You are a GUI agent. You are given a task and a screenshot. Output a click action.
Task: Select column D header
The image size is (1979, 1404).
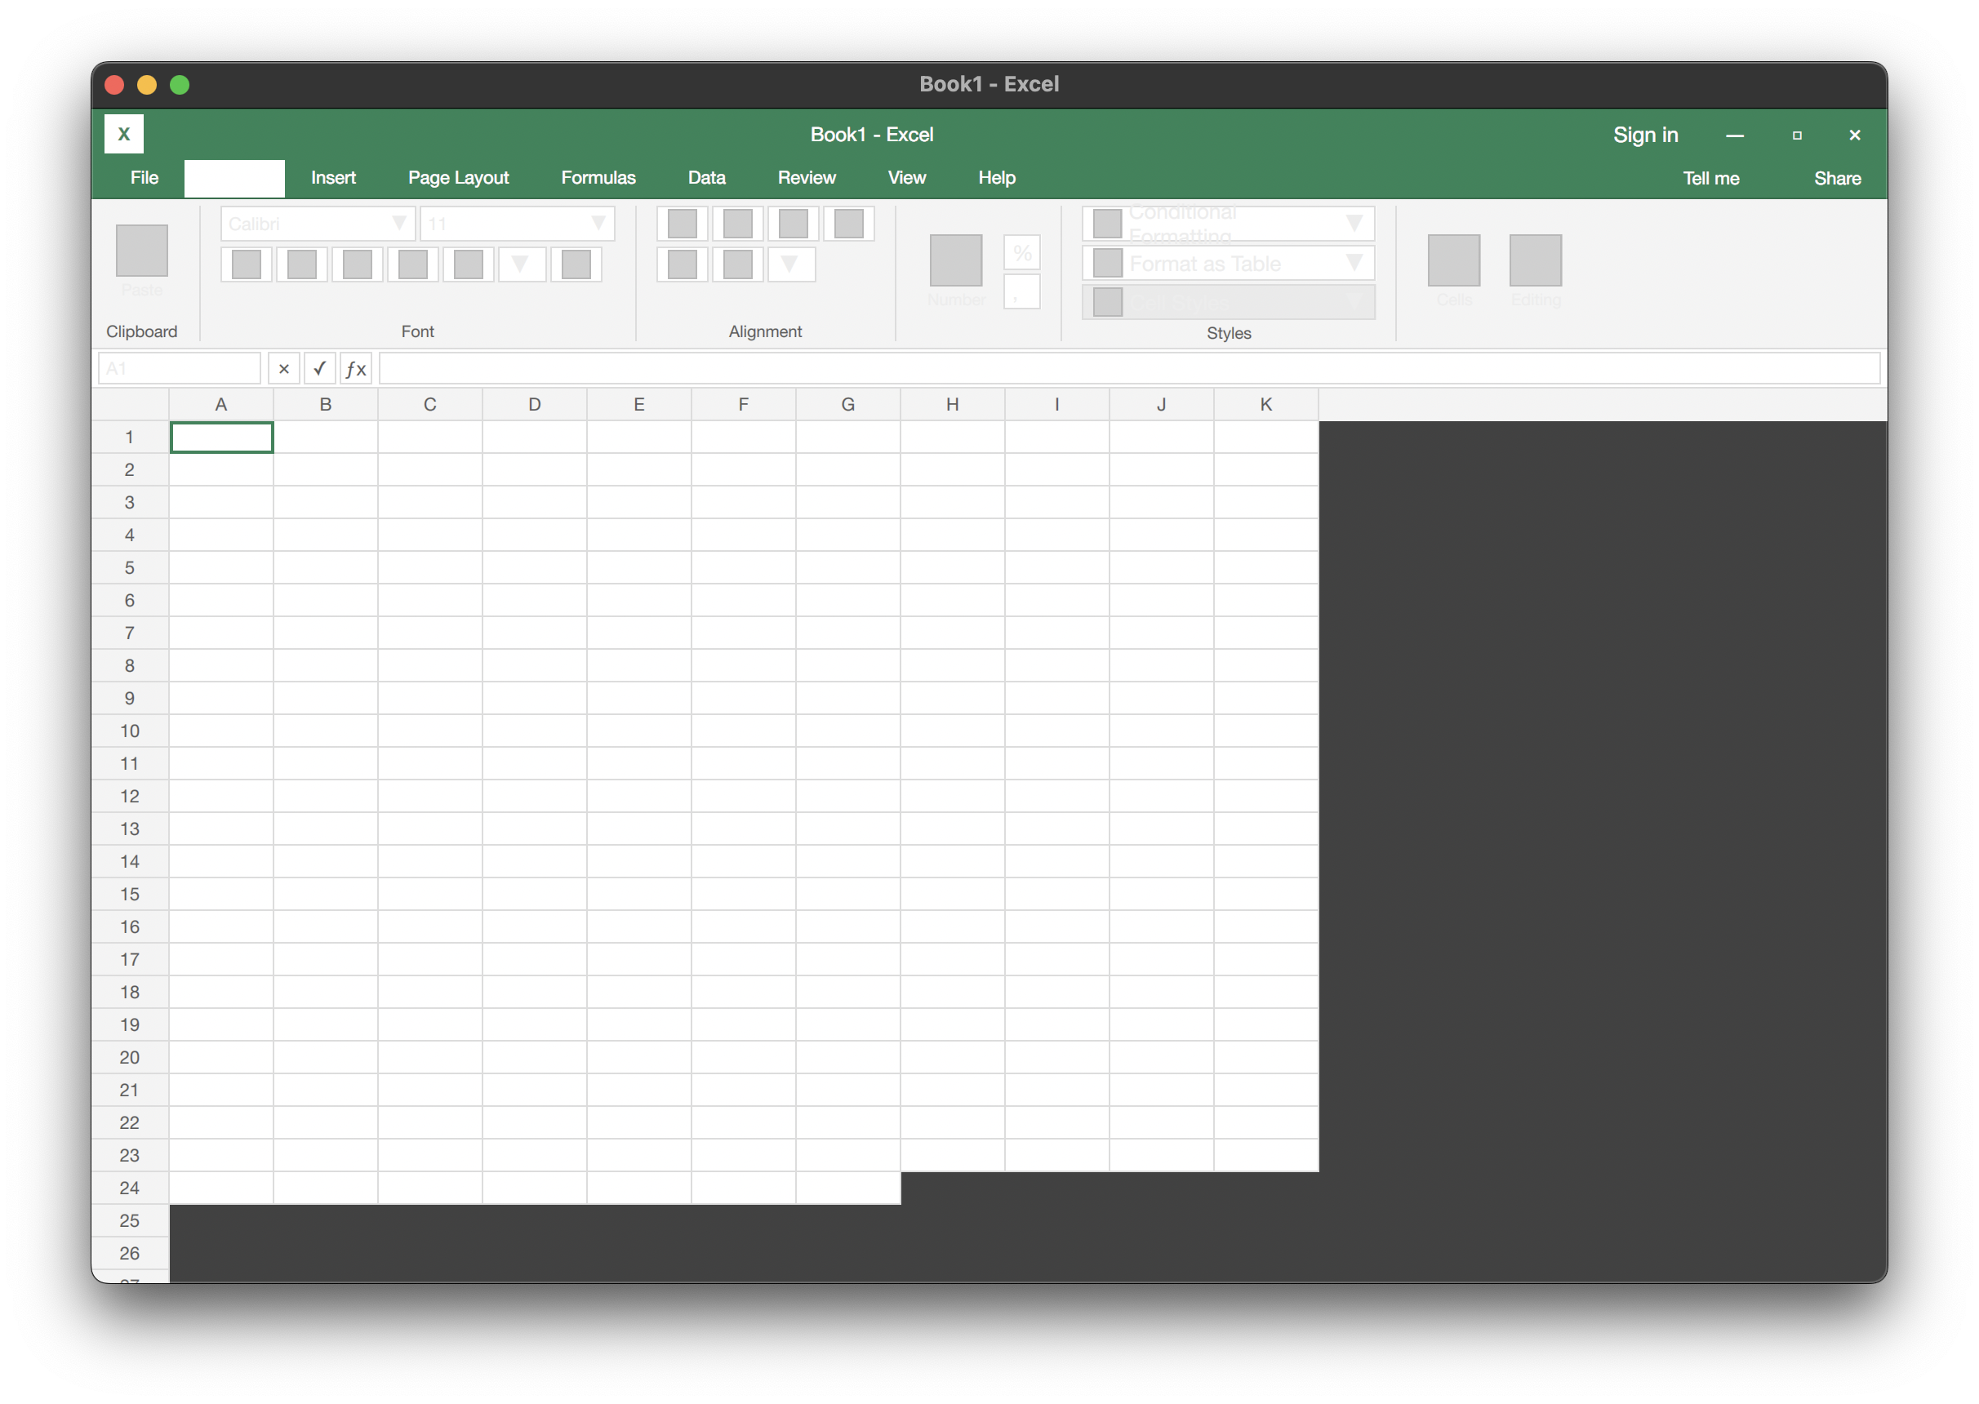534,405
